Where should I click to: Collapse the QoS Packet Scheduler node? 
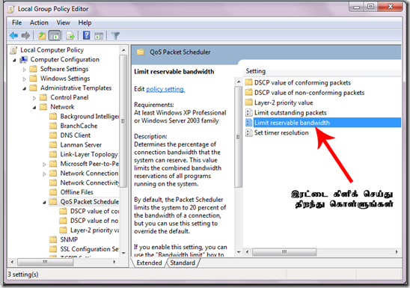pos(44,202)
